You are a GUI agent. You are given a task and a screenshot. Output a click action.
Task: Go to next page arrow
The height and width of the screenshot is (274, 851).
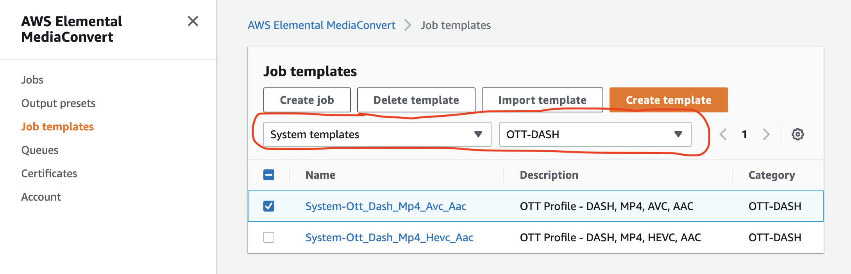tap(766, 134)
